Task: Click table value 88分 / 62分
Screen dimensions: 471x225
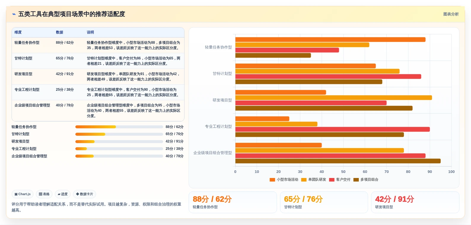Action: point(65,43)
